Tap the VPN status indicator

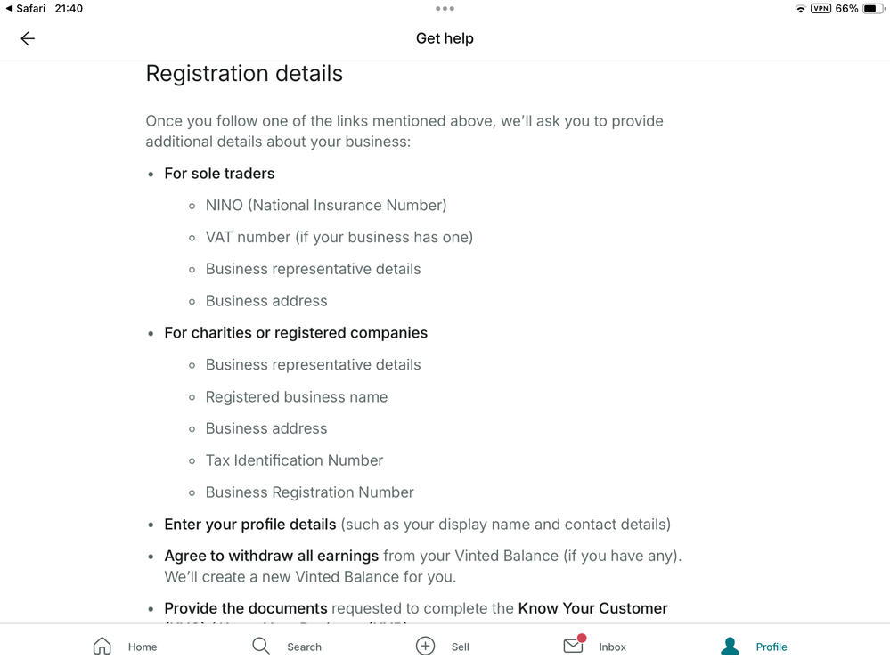[821, 9]
